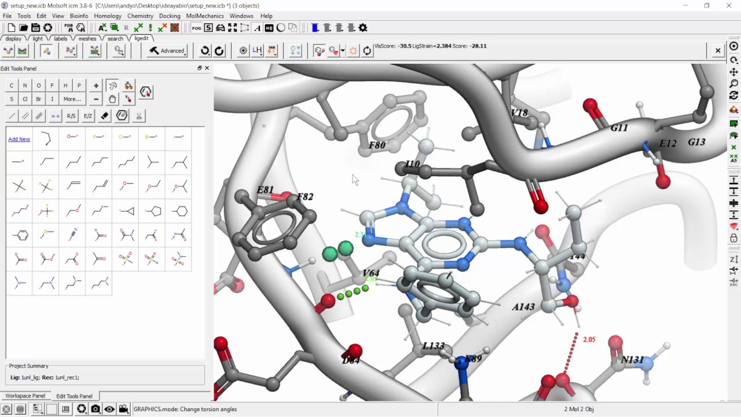Viewport: 741px width, 417px height.
Task: Open the settings gear in top toolbar
Action: pyautogui.click(x=363, y=28)
